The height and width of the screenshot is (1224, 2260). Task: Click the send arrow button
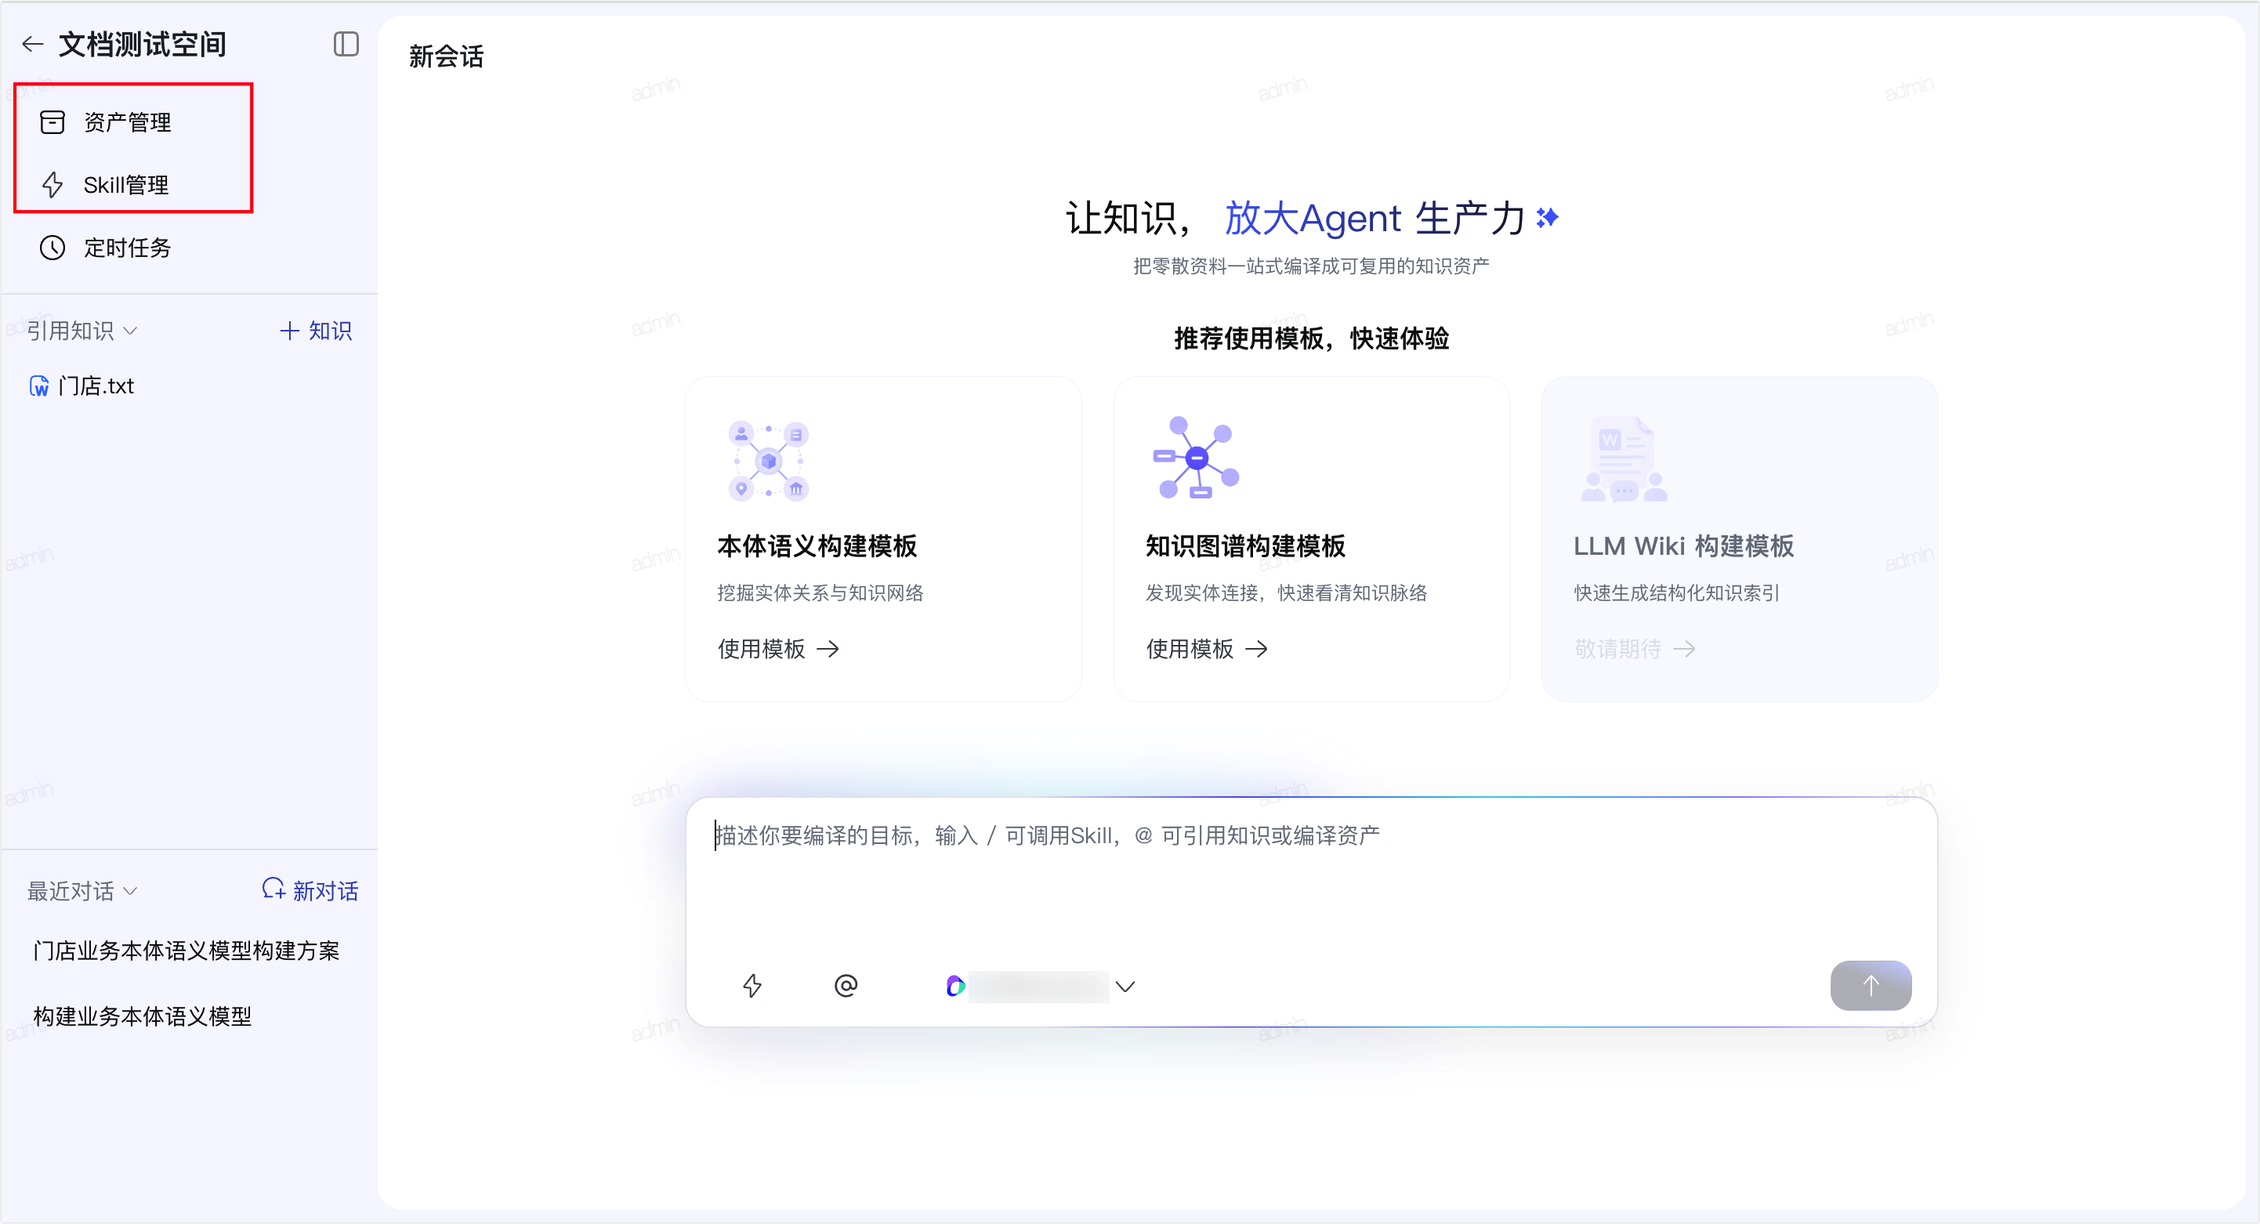coord(1871,985)
